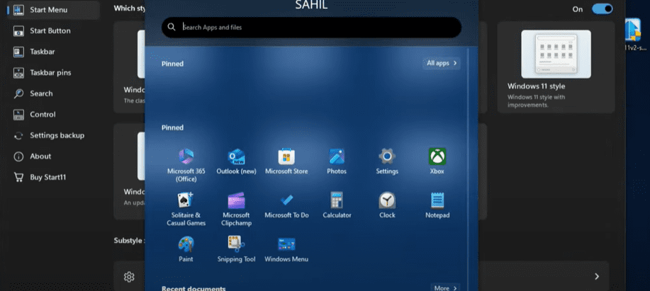Launch Outlook (new) from pinned apps
650x291 pixels.
pyautogui.click(x=236, y=156)
